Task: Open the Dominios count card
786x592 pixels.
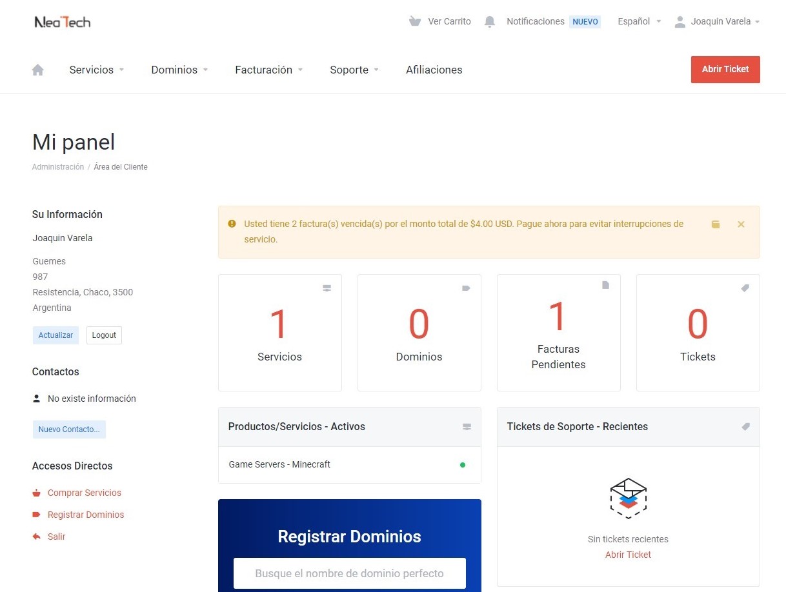Action: coord(419,333)
